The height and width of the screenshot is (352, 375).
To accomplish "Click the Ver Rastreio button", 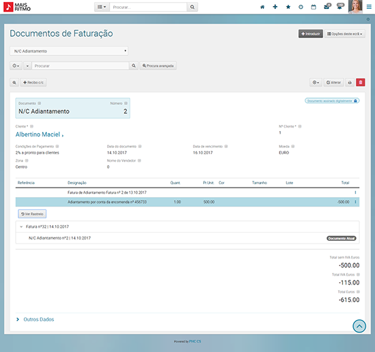I will (x=32, y=214).
